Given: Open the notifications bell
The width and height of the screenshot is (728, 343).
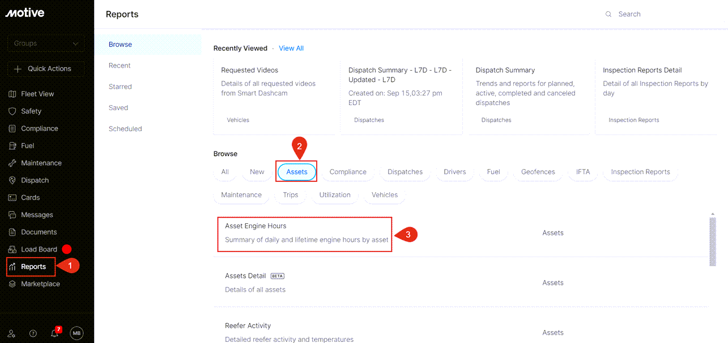Looking at the screenshot, I should pos(55,333).
